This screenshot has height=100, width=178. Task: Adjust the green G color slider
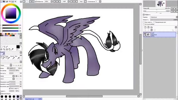pos(10,28)
